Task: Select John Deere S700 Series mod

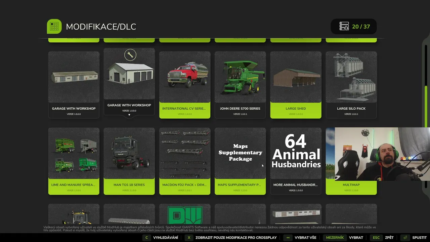Action: pos(240,85)
